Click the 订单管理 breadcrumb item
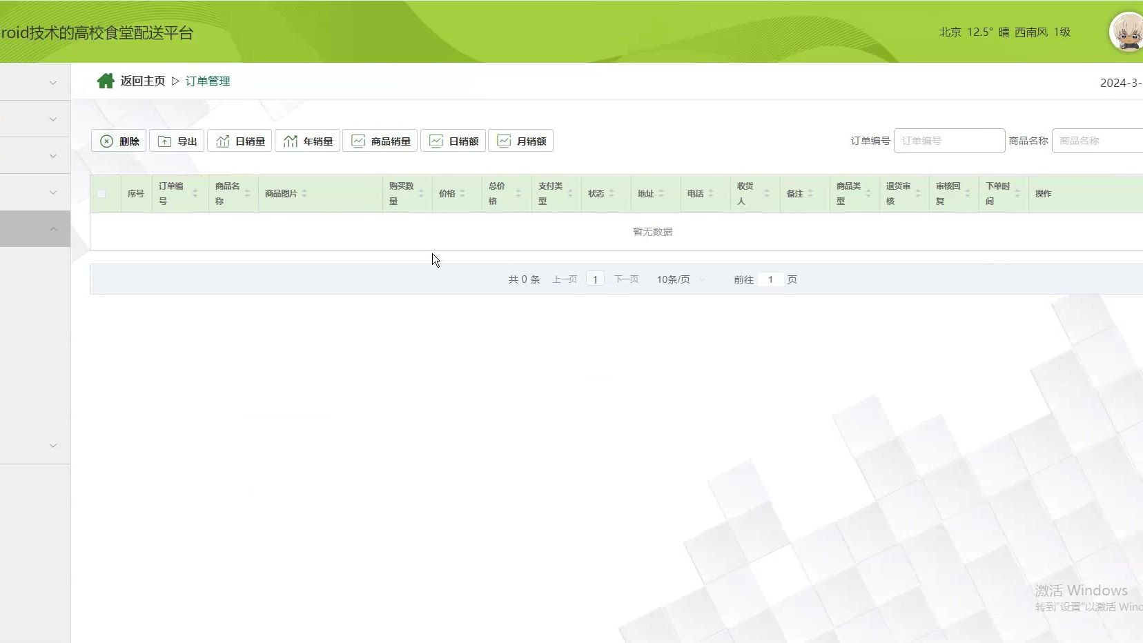 pyautogui.click(x=208, y=81)
